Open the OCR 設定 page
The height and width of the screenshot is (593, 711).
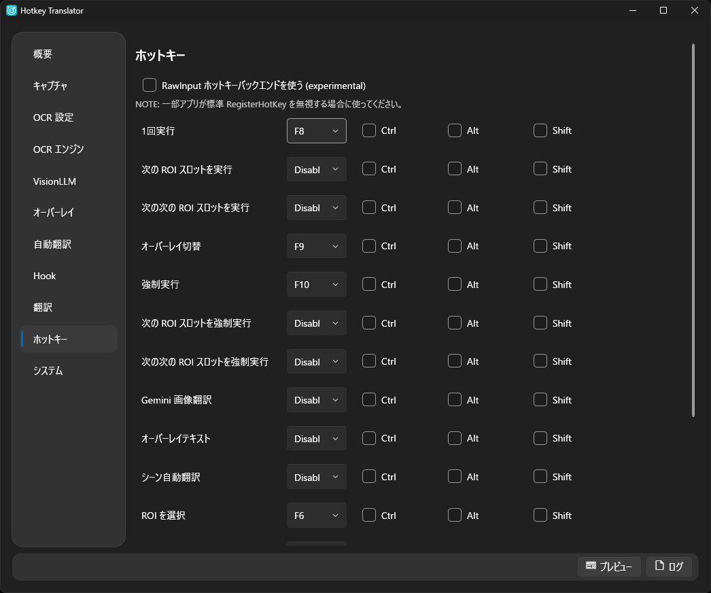pyautogui.click(x=69, y=118)
